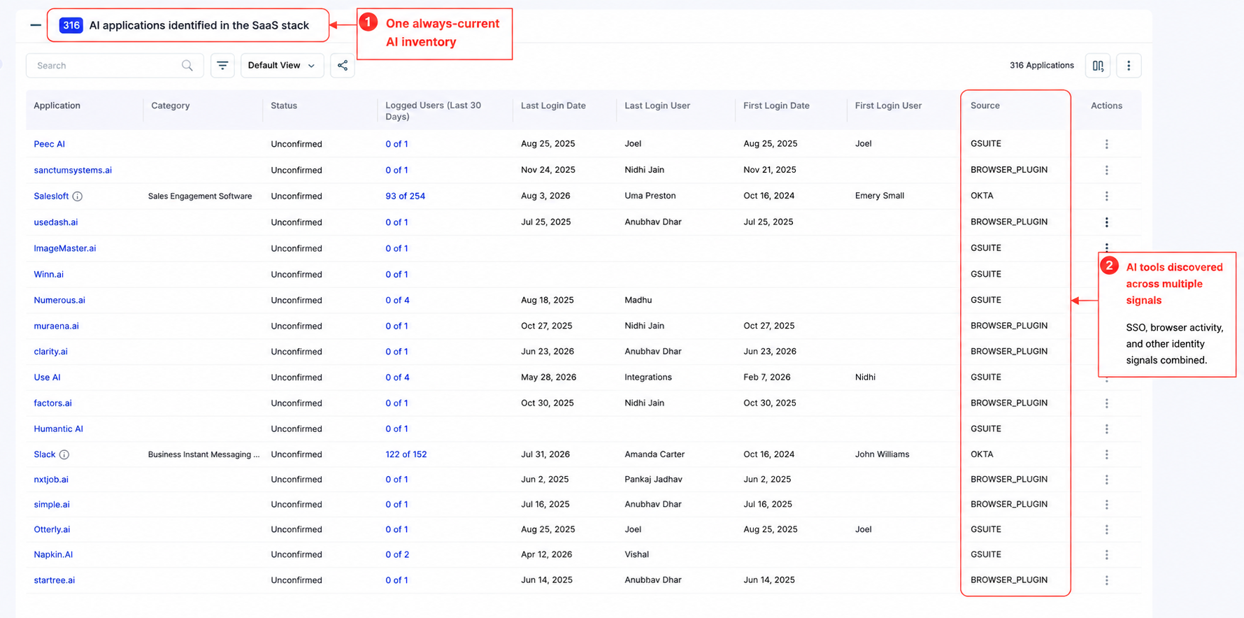This screenshot has width=1244, height=618.
Task: Sort by Source column header
Action: [x=985, y=106]
